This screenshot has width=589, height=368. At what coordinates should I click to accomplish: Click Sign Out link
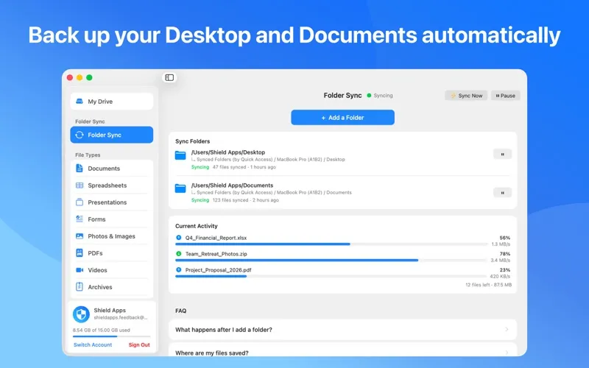click(x=139, y=344)
